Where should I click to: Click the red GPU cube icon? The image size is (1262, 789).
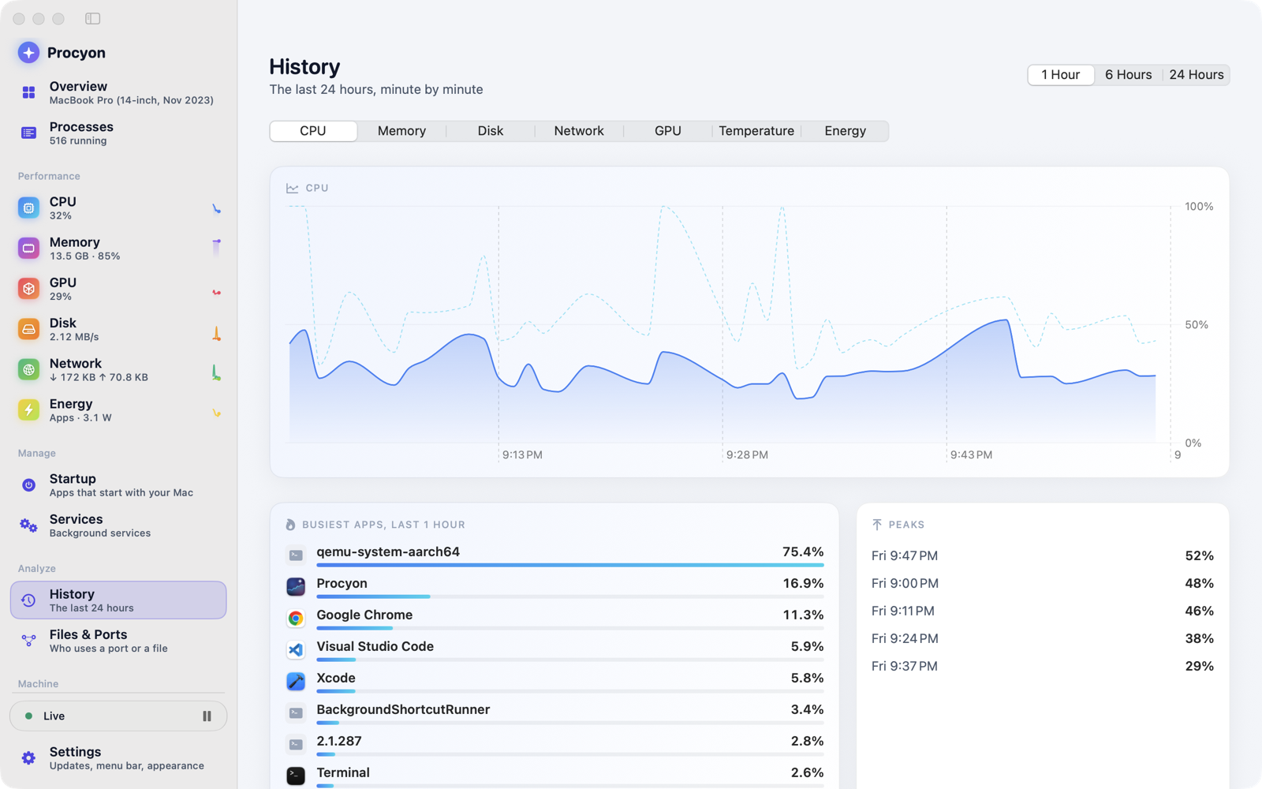(x=28, y=289)
